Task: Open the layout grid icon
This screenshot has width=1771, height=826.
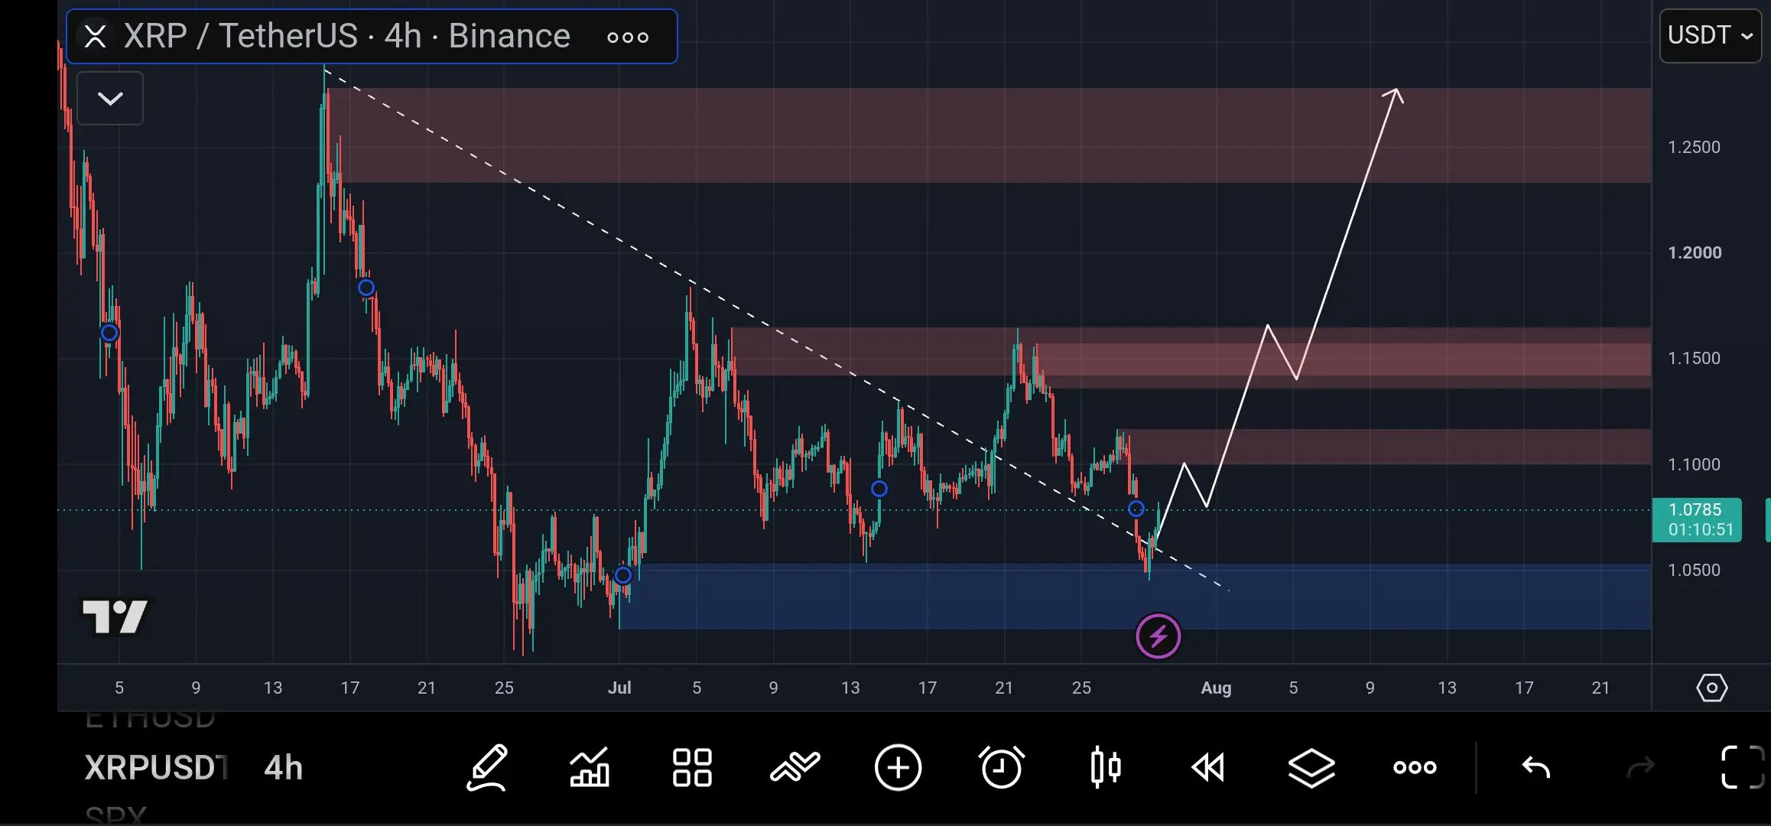Action: click(692, 767)
